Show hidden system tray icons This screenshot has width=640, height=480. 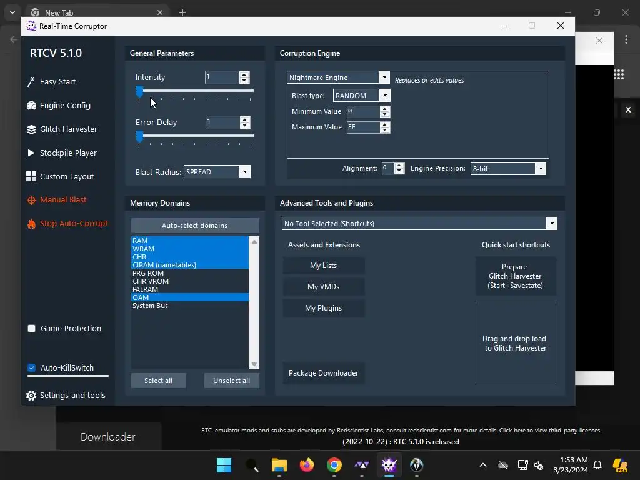point(483,465)
